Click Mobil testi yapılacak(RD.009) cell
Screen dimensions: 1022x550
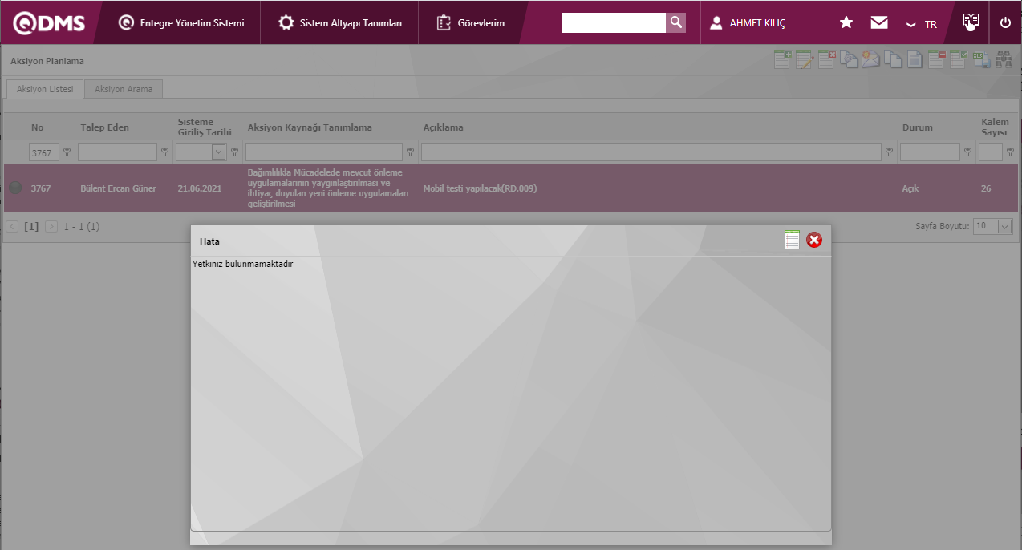(480, 188)
